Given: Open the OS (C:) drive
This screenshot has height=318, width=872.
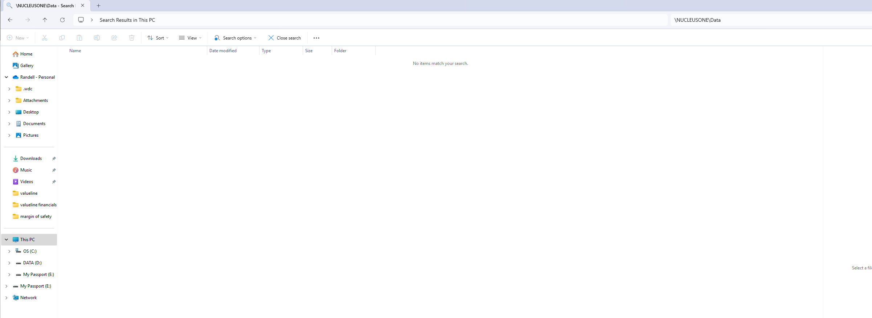Looking at the screenshot, I should click(x=30, y=251).
